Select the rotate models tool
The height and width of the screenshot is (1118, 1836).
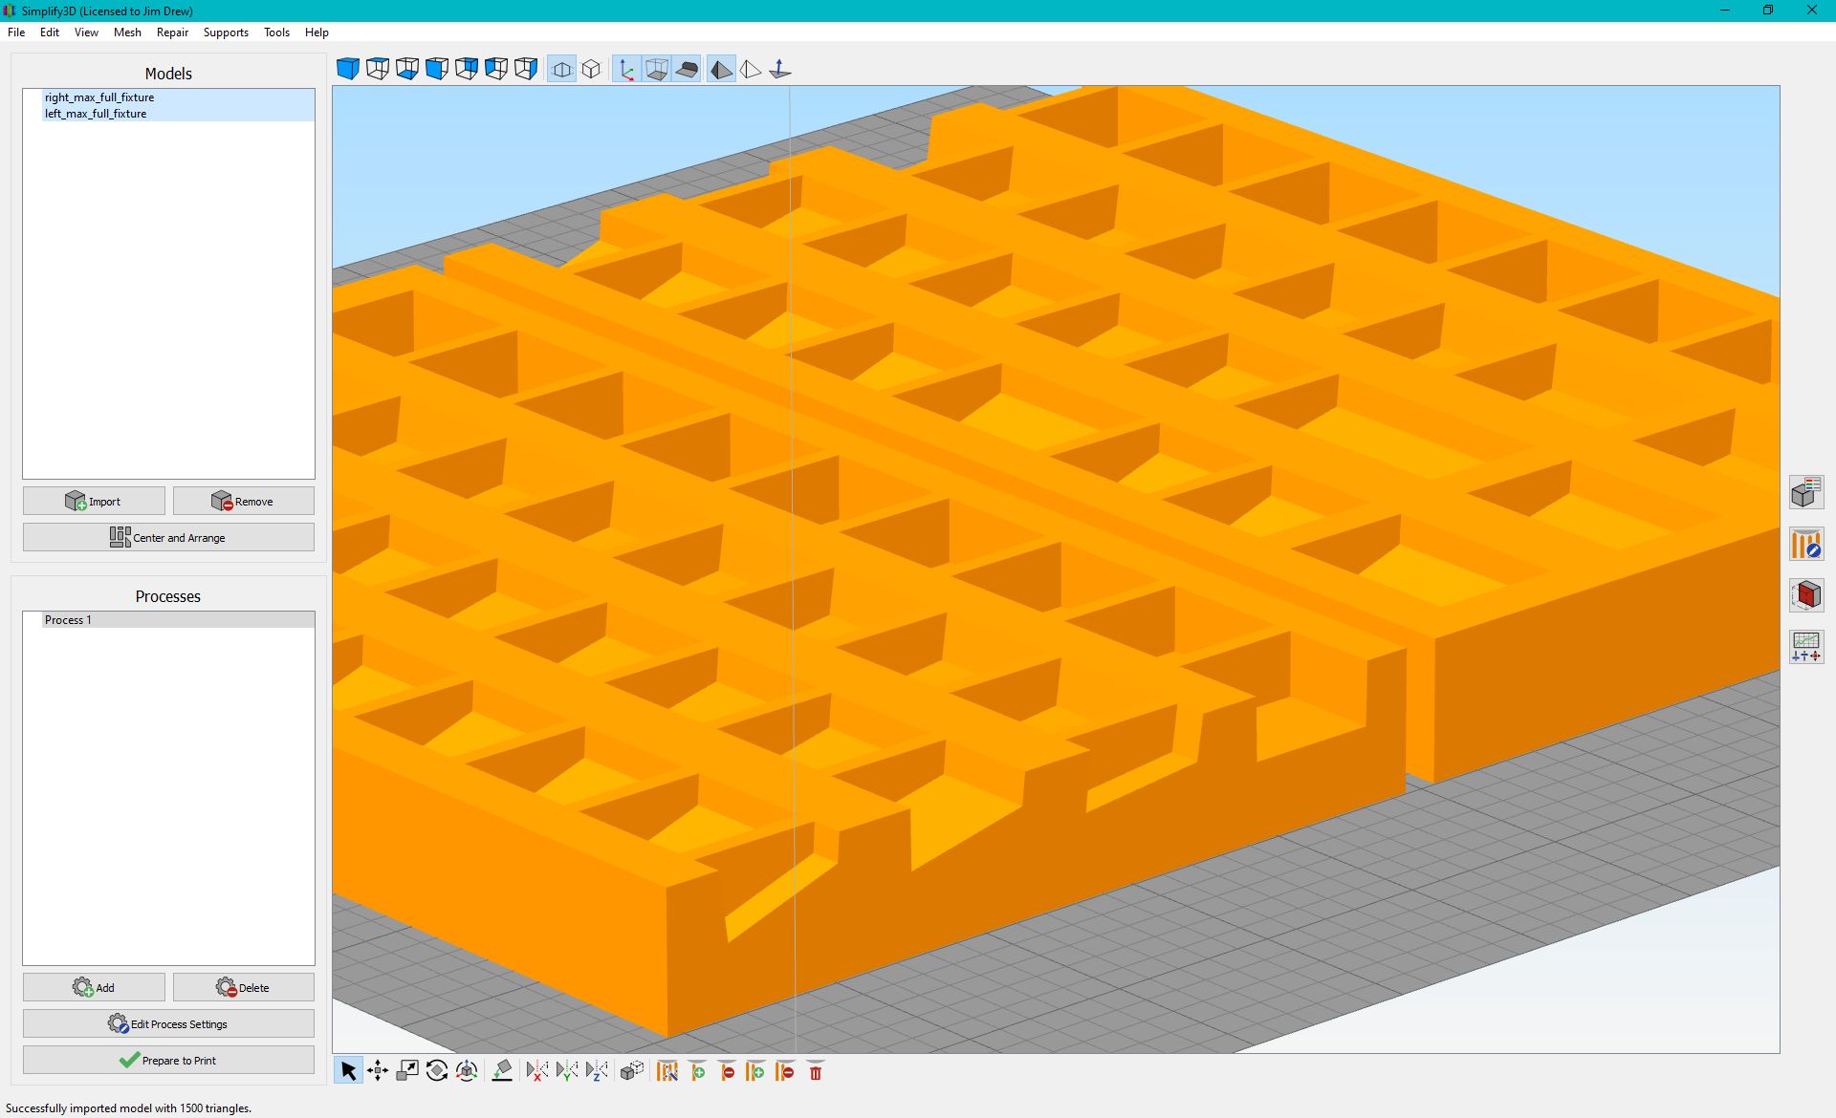[437, 1071]
